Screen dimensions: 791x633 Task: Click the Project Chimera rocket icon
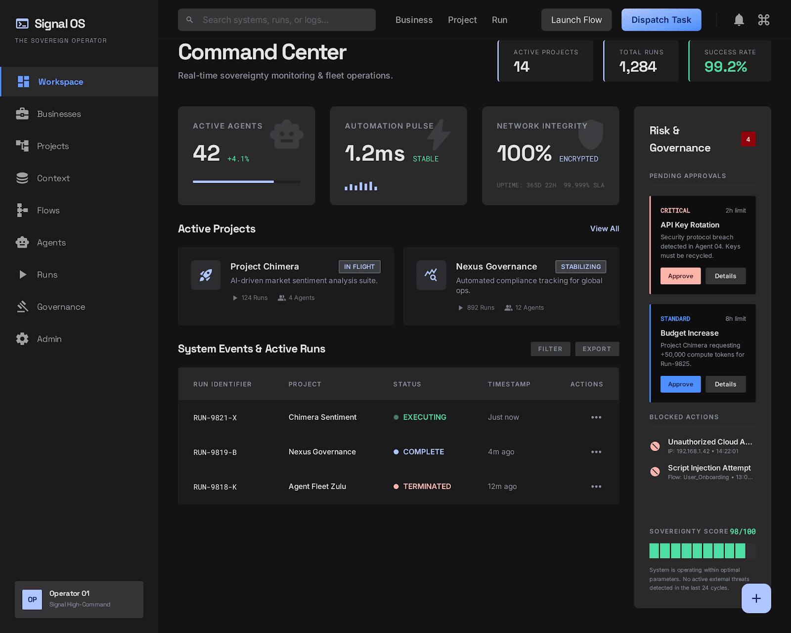click(x=206, y=275)
